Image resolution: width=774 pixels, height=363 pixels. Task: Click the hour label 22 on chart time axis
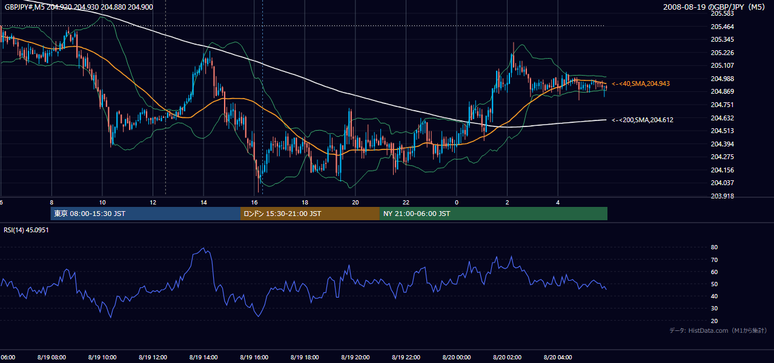pyautogui.click(x=406, y=203)
